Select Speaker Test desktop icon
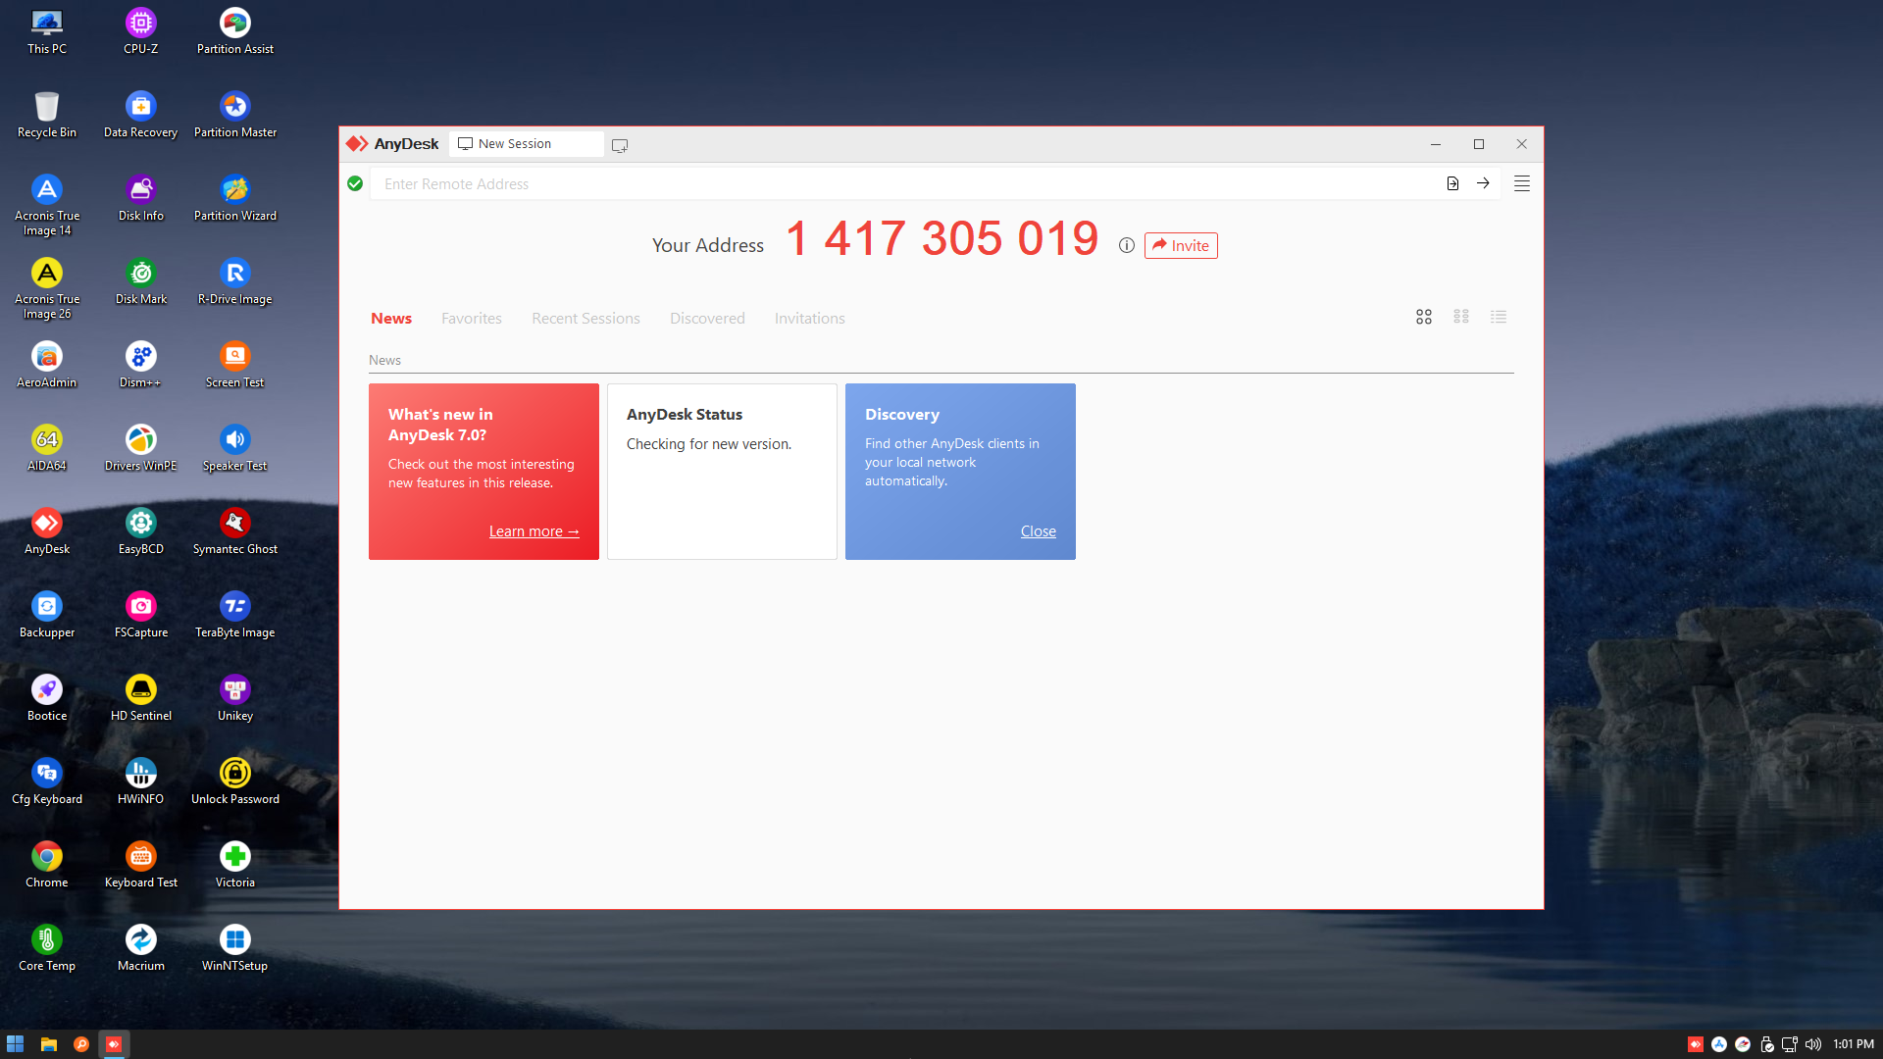This screenshot has width=1883, height=1059. tap(235, 448)
